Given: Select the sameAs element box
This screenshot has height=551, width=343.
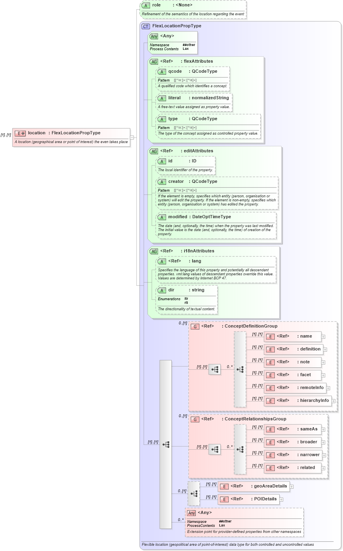Looking at the screenshot, I should [x=292, y=429].
